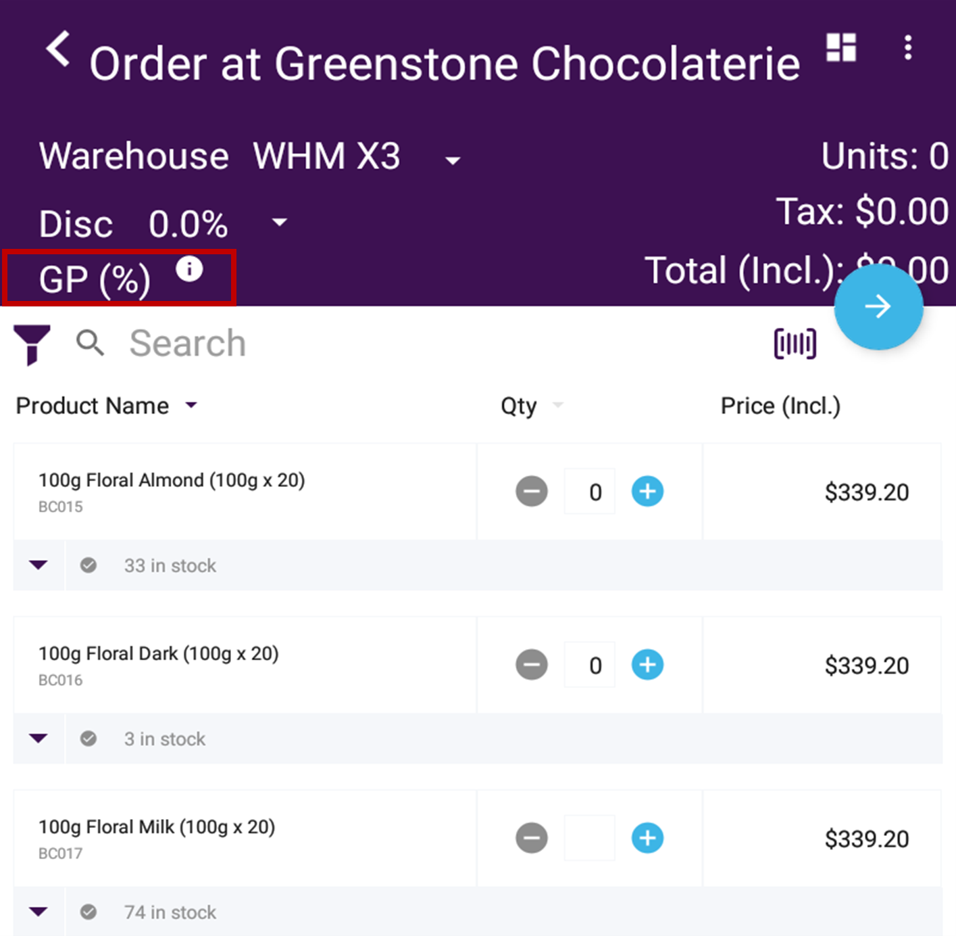This screenshot has width=956, height=936.
Task: Open the product filter funnel
Action: 31,344
